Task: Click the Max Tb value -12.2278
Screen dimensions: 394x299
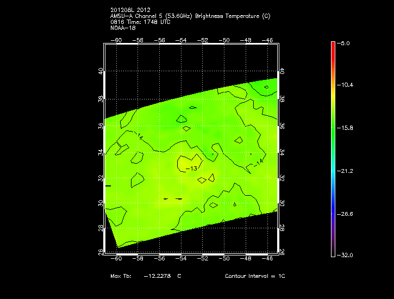Action: tap(157, 276)
